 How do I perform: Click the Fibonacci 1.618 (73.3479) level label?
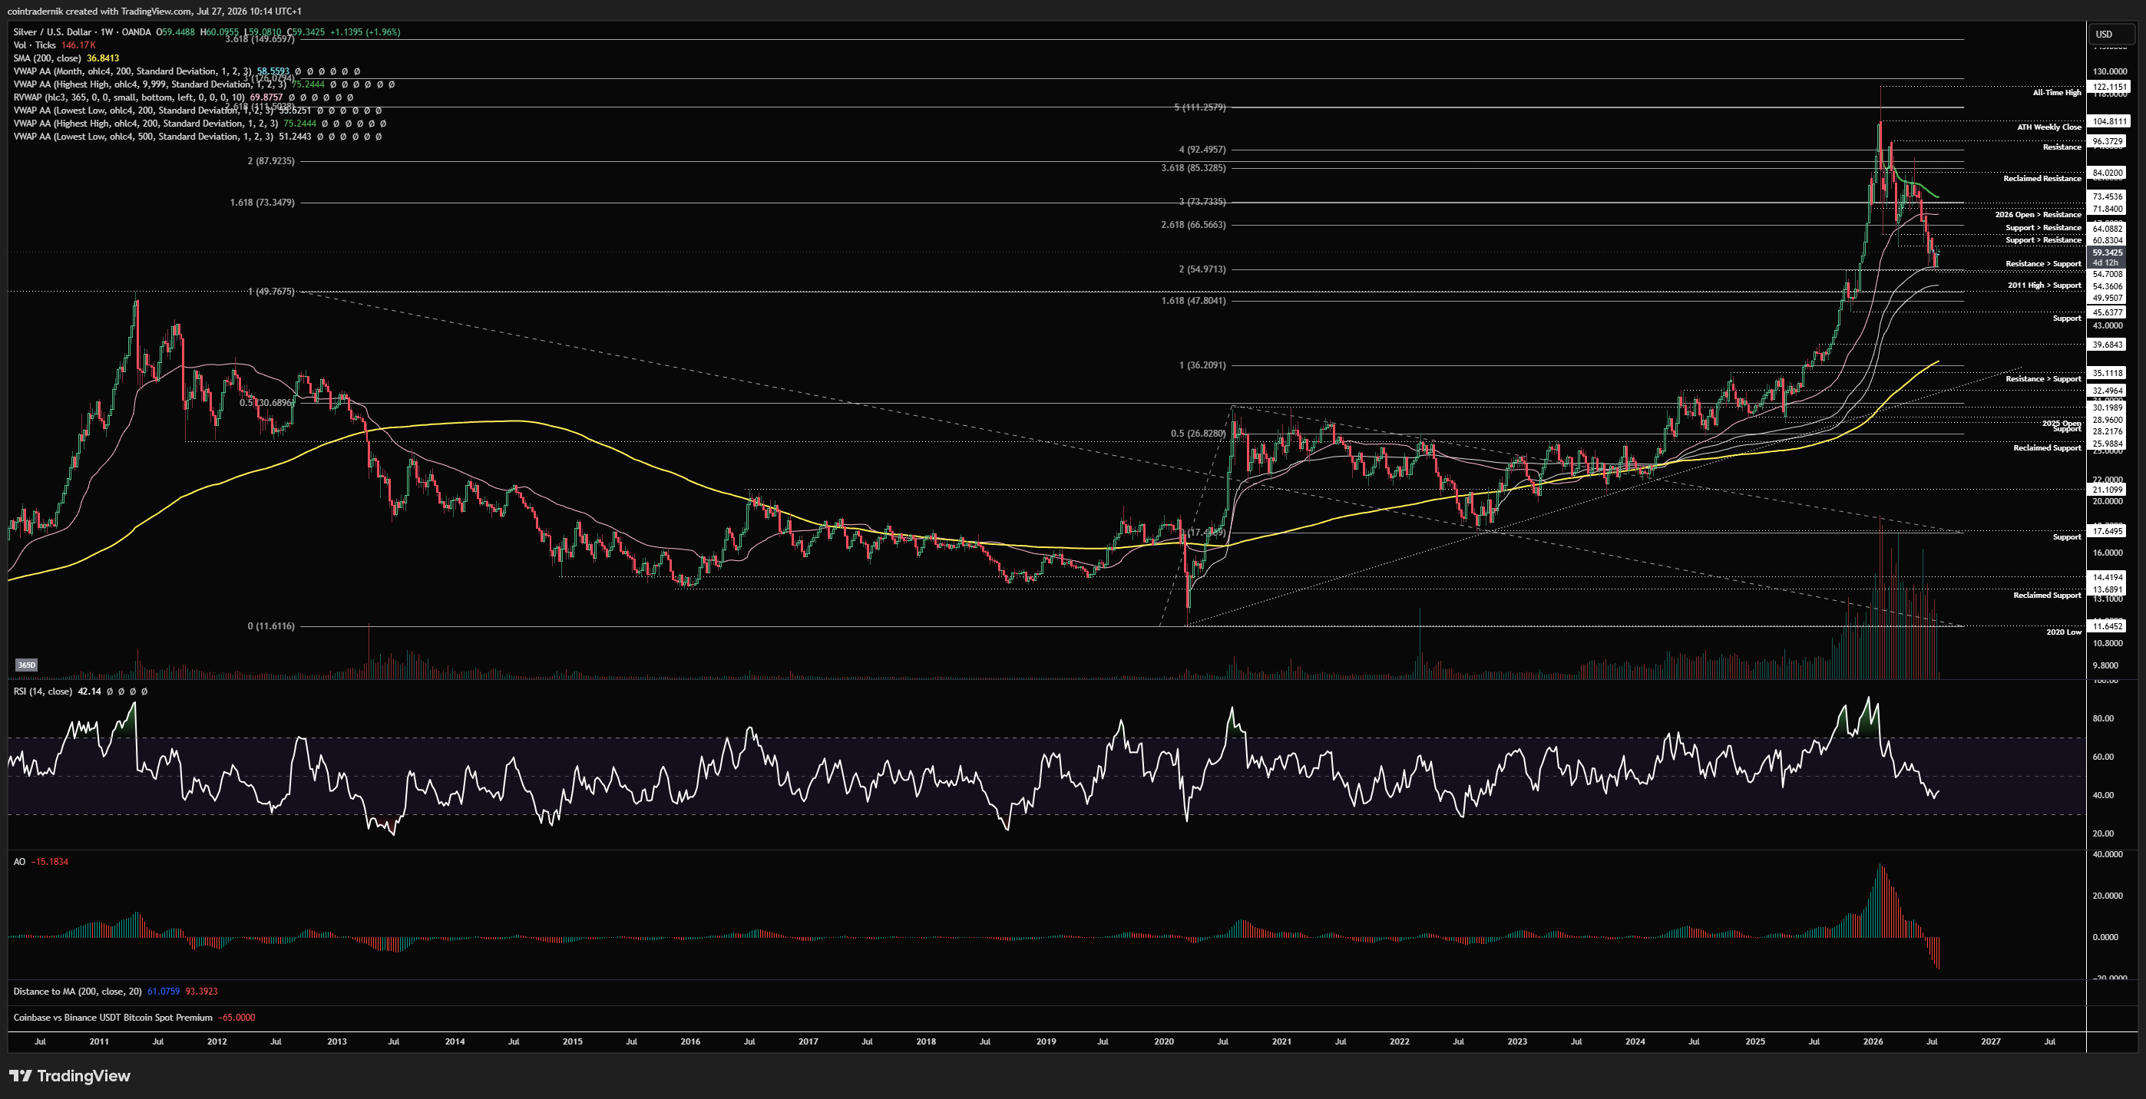point(263,203)
